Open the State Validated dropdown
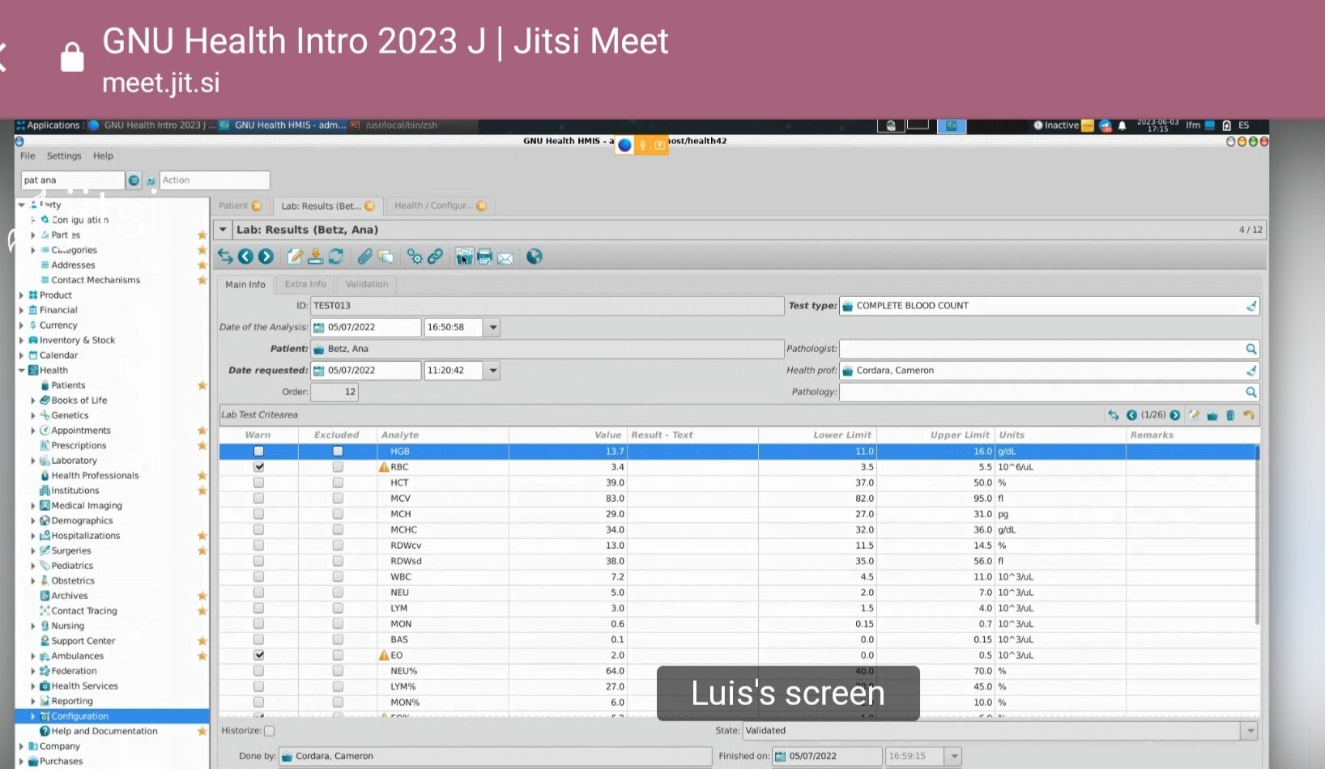 coord(1250,731)
